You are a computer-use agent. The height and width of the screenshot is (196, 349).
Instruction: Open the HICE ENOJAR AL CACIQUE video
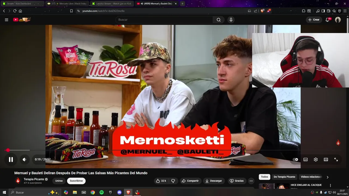pyautogui.click(x=306, y=185)
